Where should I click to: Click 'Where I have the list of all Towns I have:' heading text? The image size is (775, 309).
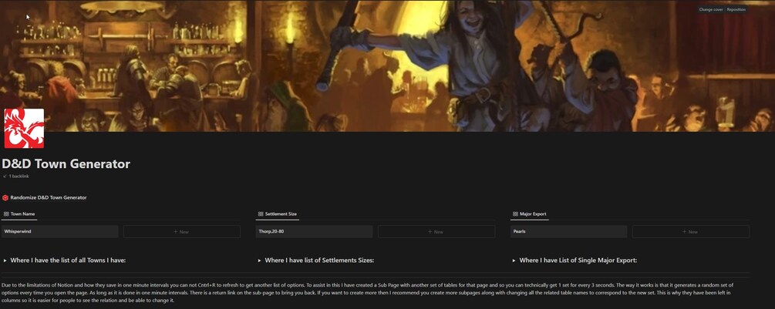[68, 260]
